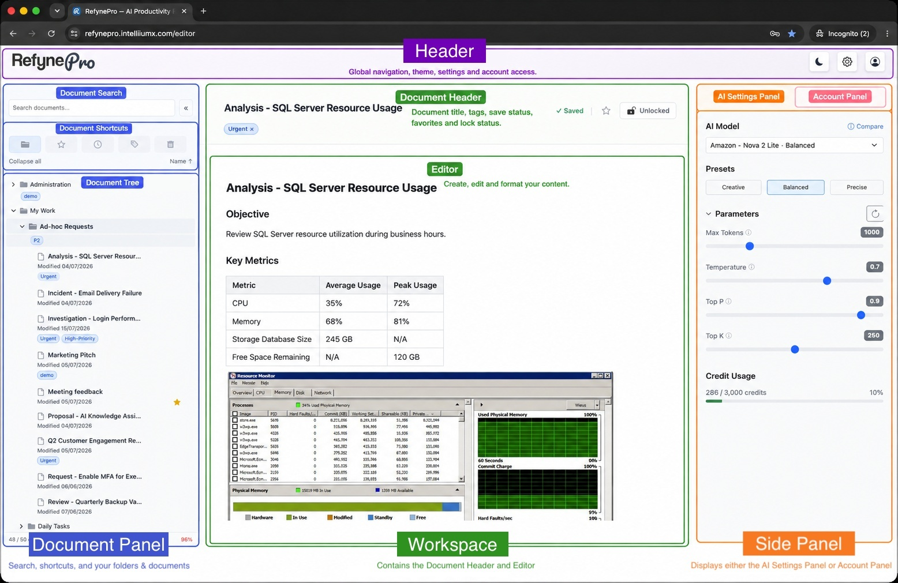Open Request - Enable MFA for Exe... document
The width and height of the screenshot is (898, 583).
click(x=95, y=476)
